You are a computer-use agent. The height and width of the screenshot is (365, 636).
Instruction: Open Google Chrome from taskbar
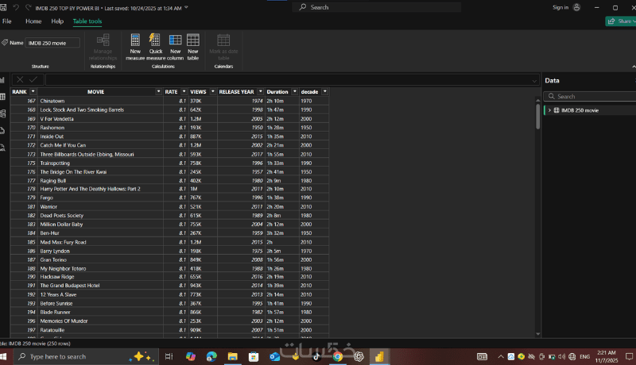tap(337, 356)
